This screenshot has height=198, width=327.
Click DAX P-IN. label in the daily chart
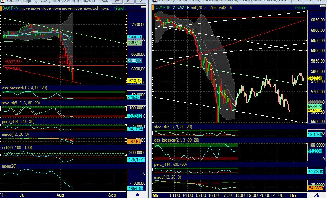[11, 8]
